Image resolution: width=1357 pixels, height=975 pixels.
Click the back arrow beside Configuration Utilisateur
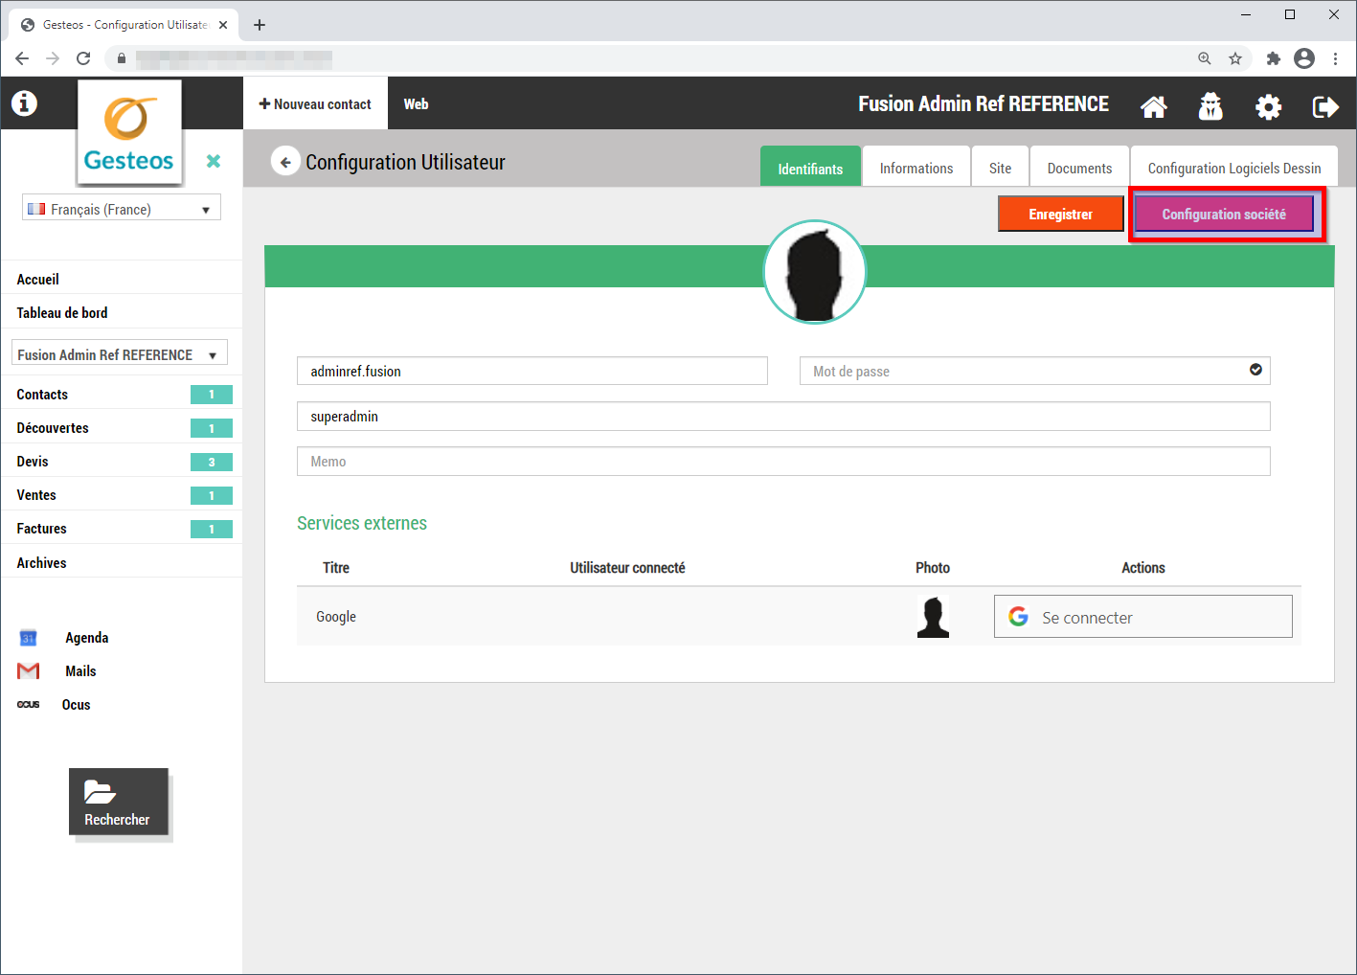click(284, 162)
